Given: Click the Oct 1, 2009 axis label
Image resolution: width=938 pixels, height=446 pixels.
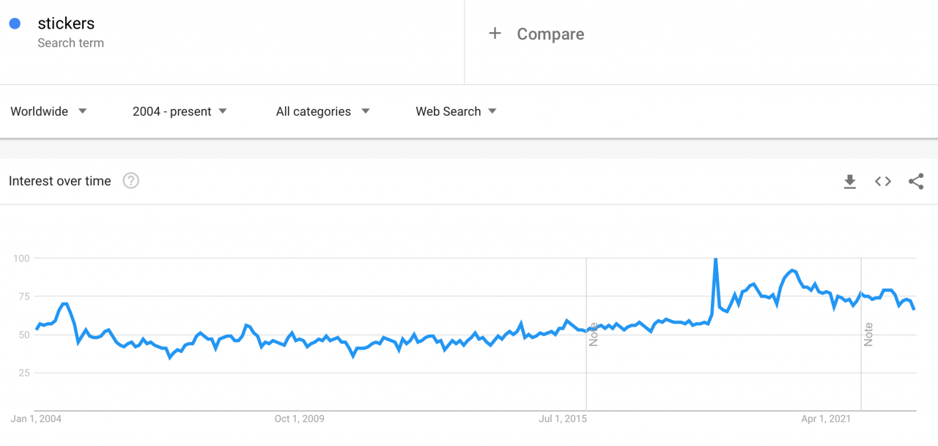Looking at the screenshot, I should tap(299, 419).
